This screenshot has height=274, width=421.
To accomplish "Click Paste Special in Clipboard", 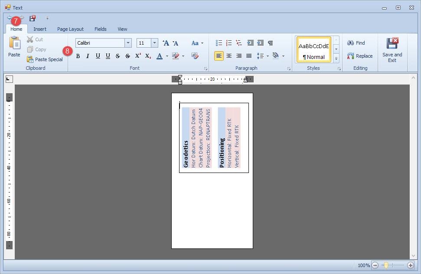I will (x=45, y=59).
